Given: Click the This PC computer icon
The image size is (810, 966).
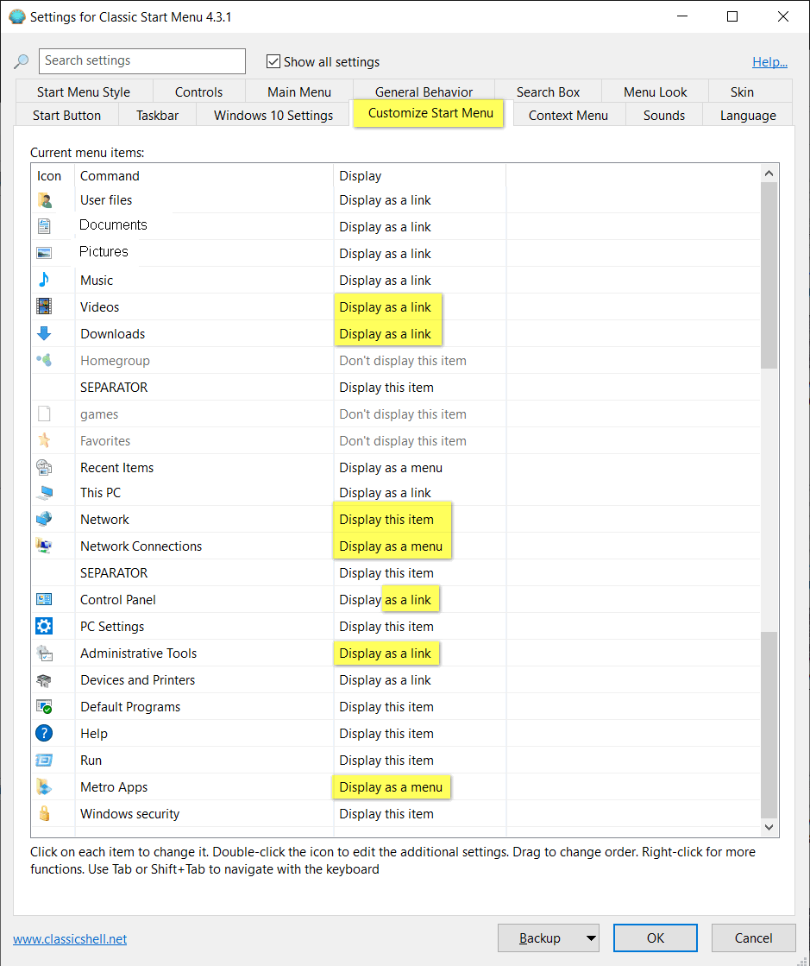Looking at the screenshot, I should click(44, 492).
